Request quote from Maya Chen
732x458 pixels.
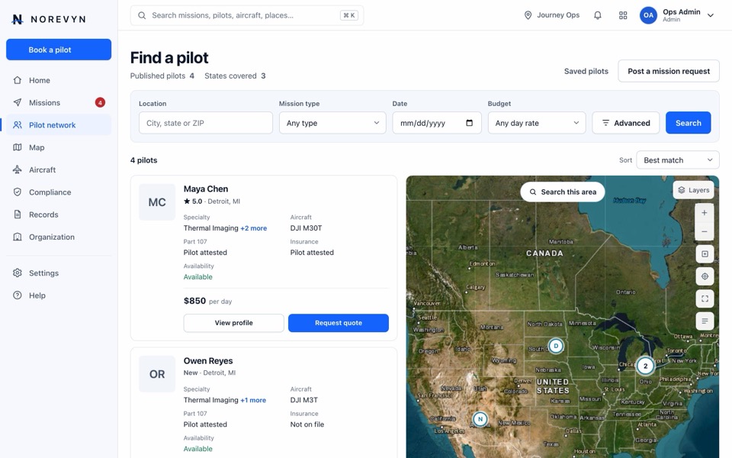[x=339, y=323]
